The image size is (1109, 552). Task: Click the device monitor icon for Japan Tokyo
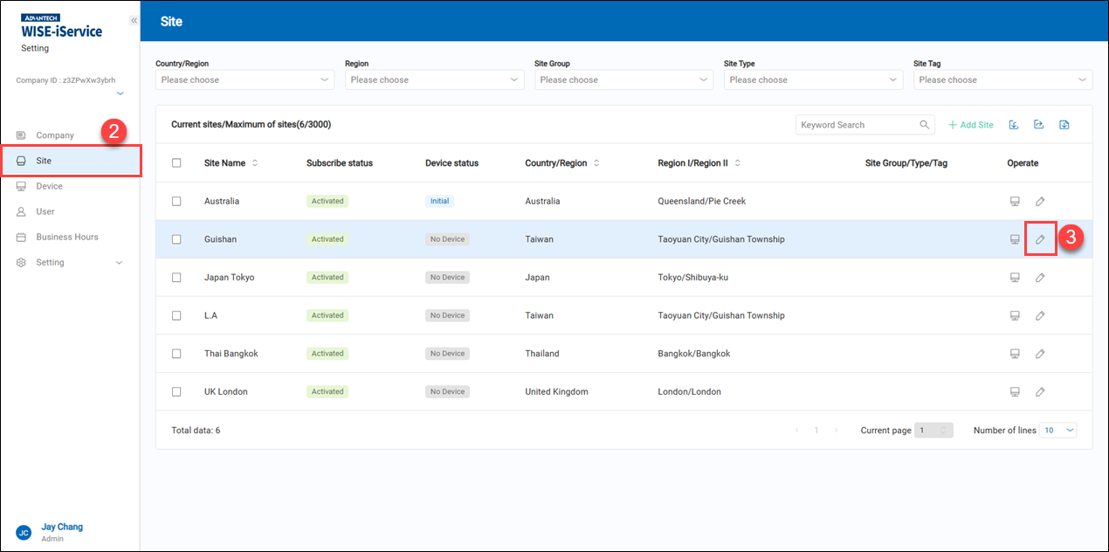(1015, 278)
